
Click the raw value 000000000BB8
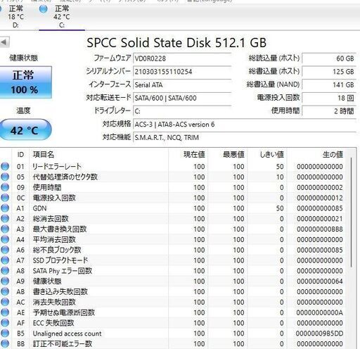[320, 229]
